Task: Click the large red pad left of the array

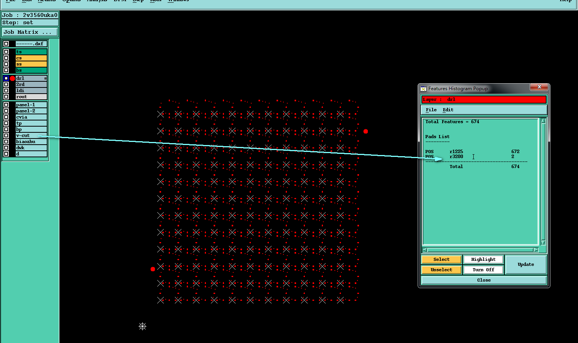Action: tap(153, 269)
